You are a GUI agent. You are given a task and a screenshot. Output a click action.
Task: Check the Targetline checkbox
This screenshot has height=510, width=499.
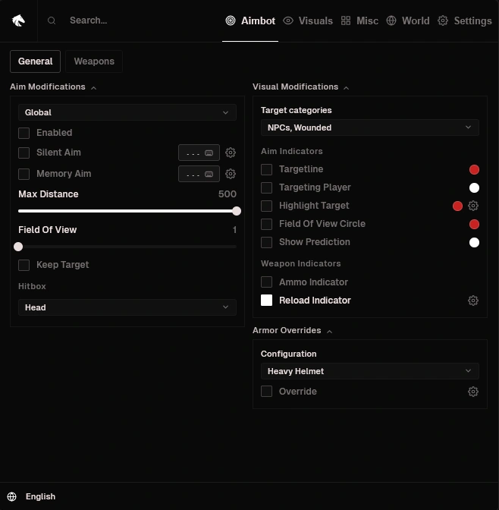pyautogui.click(x=267, y=169)
